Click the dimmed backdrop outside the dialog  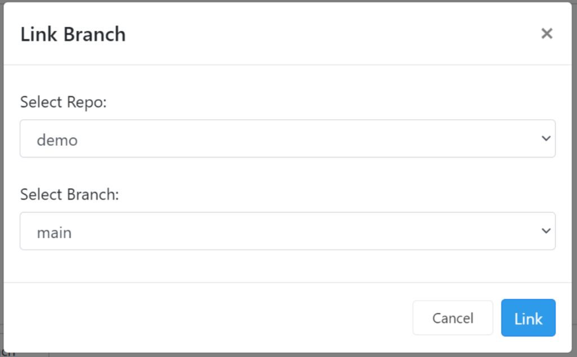coord(574,184)
